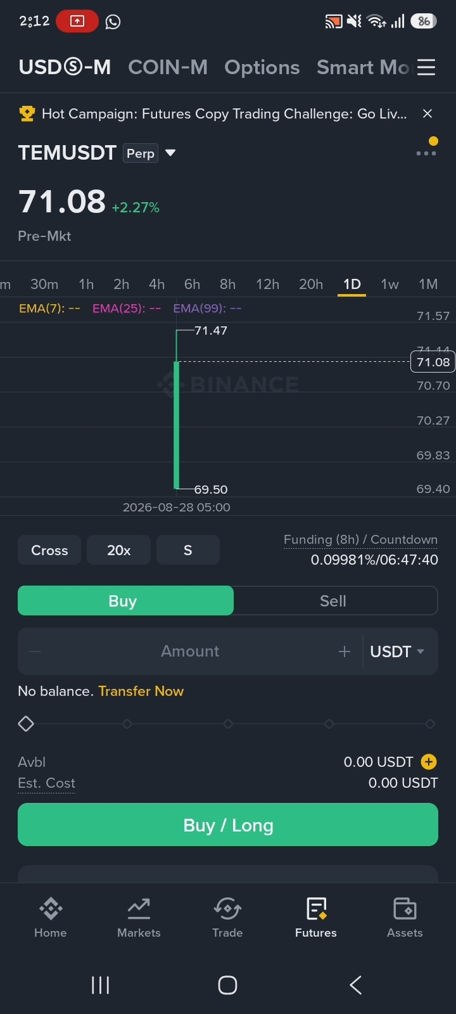The height and width of the screenshot is (1014, 456).
Task: Tap the Amount plus stepper
Action: point(345,651)
